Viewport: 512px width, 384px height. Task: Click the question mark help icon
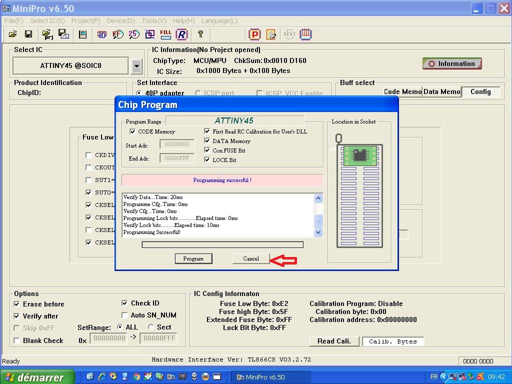pyautogui.click(x=200, y=34)
